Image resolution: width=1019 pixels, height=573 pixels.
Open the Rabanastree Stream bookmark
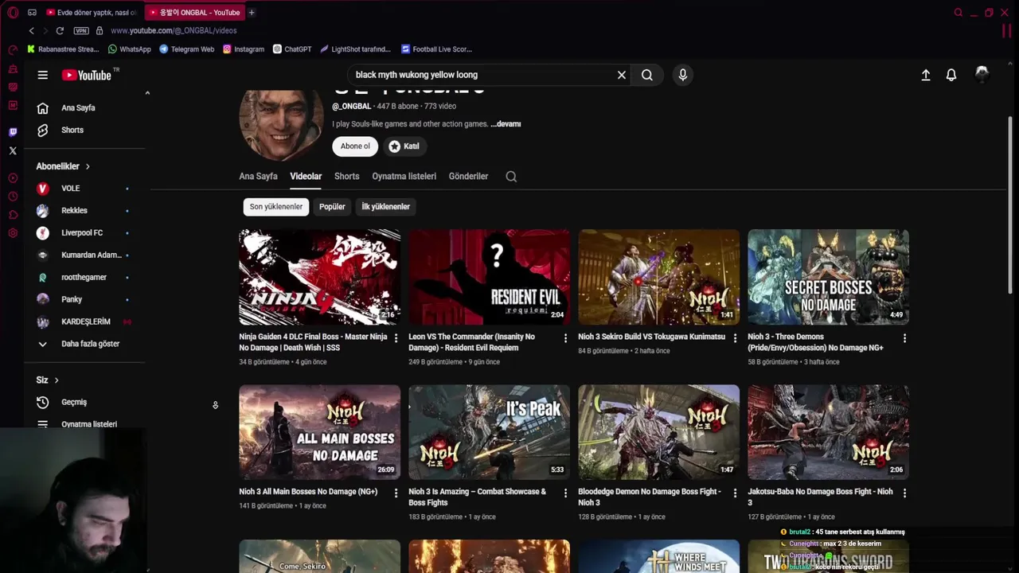(63, 49)
